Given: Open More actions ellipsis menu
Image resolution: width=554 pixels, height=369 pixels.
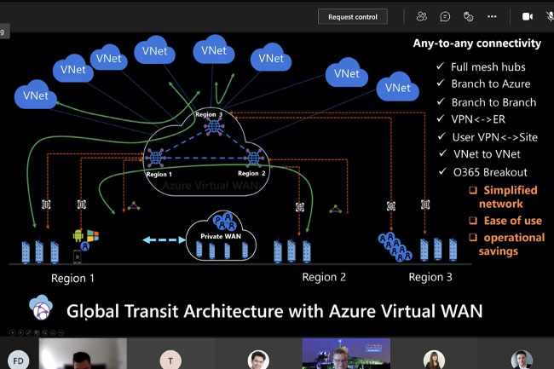Looking at the screenshot, I should [x=492, y=16].
